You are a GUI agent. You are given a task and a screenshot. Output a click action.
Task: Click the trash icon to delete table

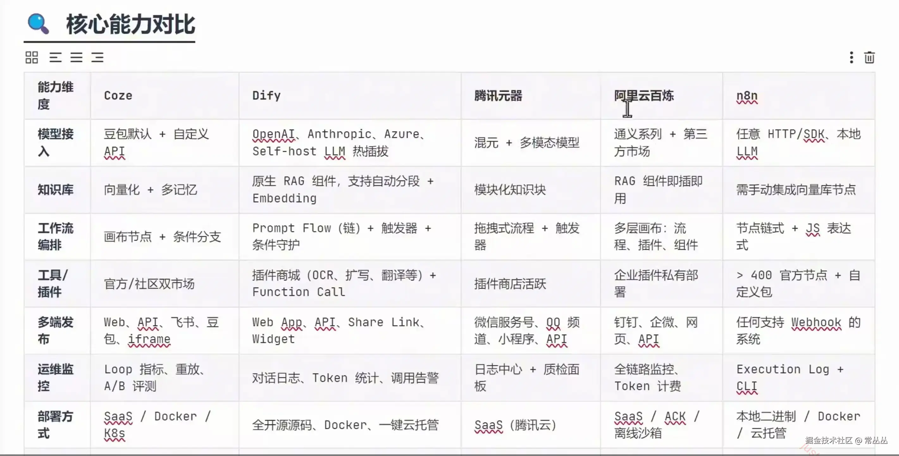(869, 58)
